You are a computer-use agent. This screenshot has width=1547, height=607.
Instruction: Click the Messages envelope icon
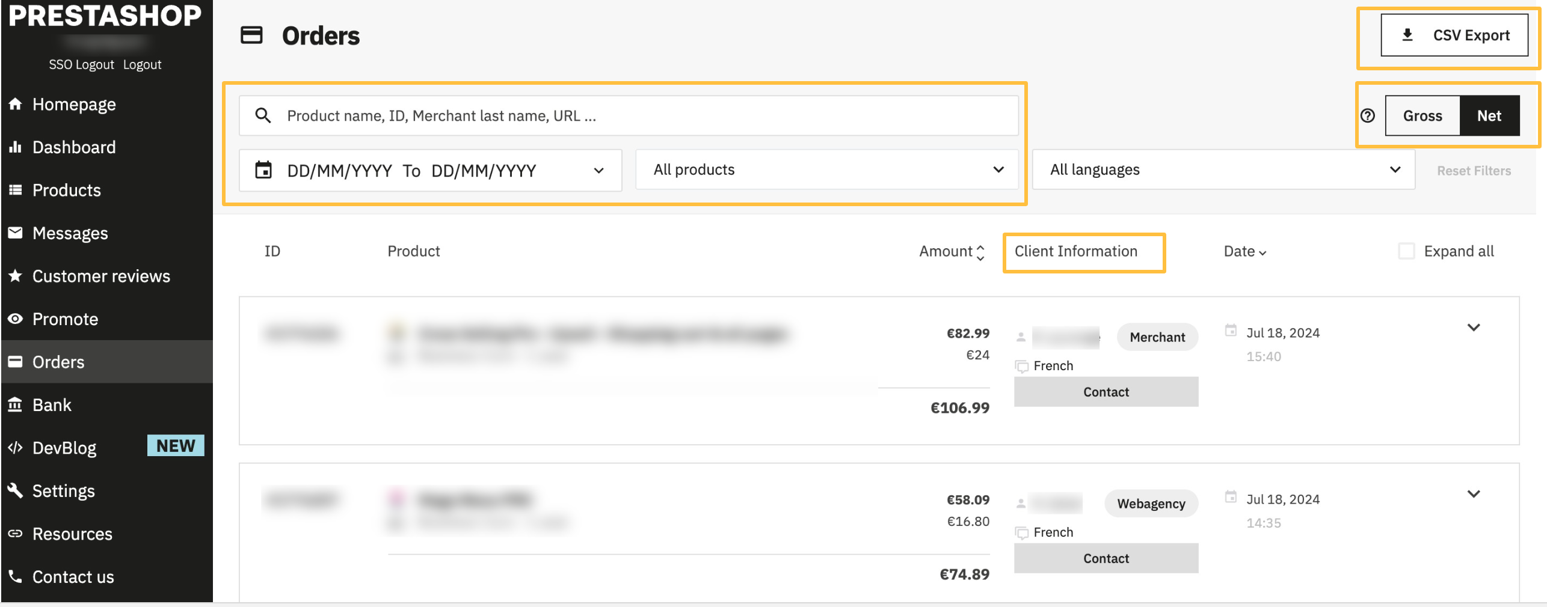click(x=15, y=233)
